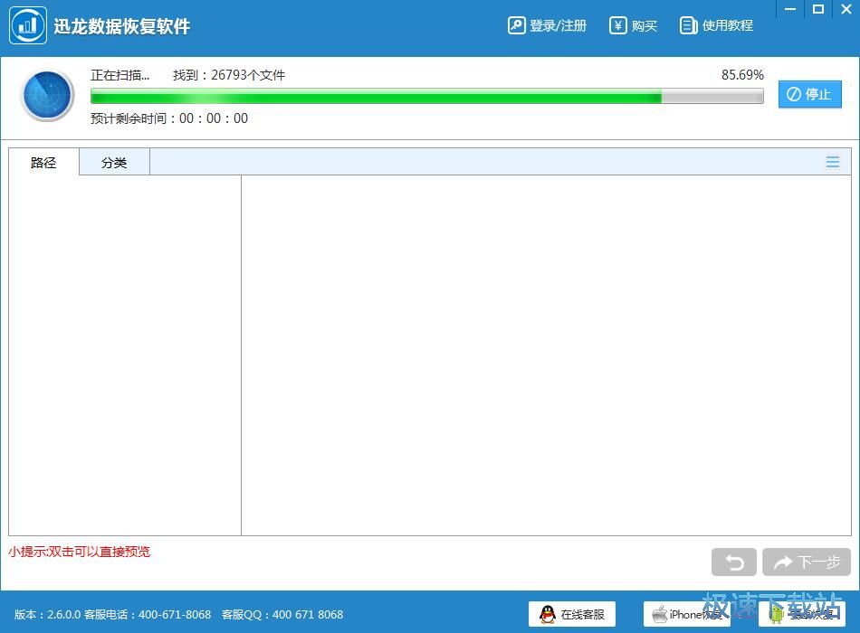Open the 登录/注册 login link

tap(548, 25)
